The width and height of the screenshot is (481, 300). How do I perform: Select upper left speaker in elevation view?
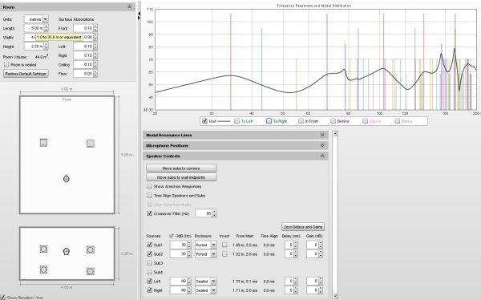click(43, 249)
